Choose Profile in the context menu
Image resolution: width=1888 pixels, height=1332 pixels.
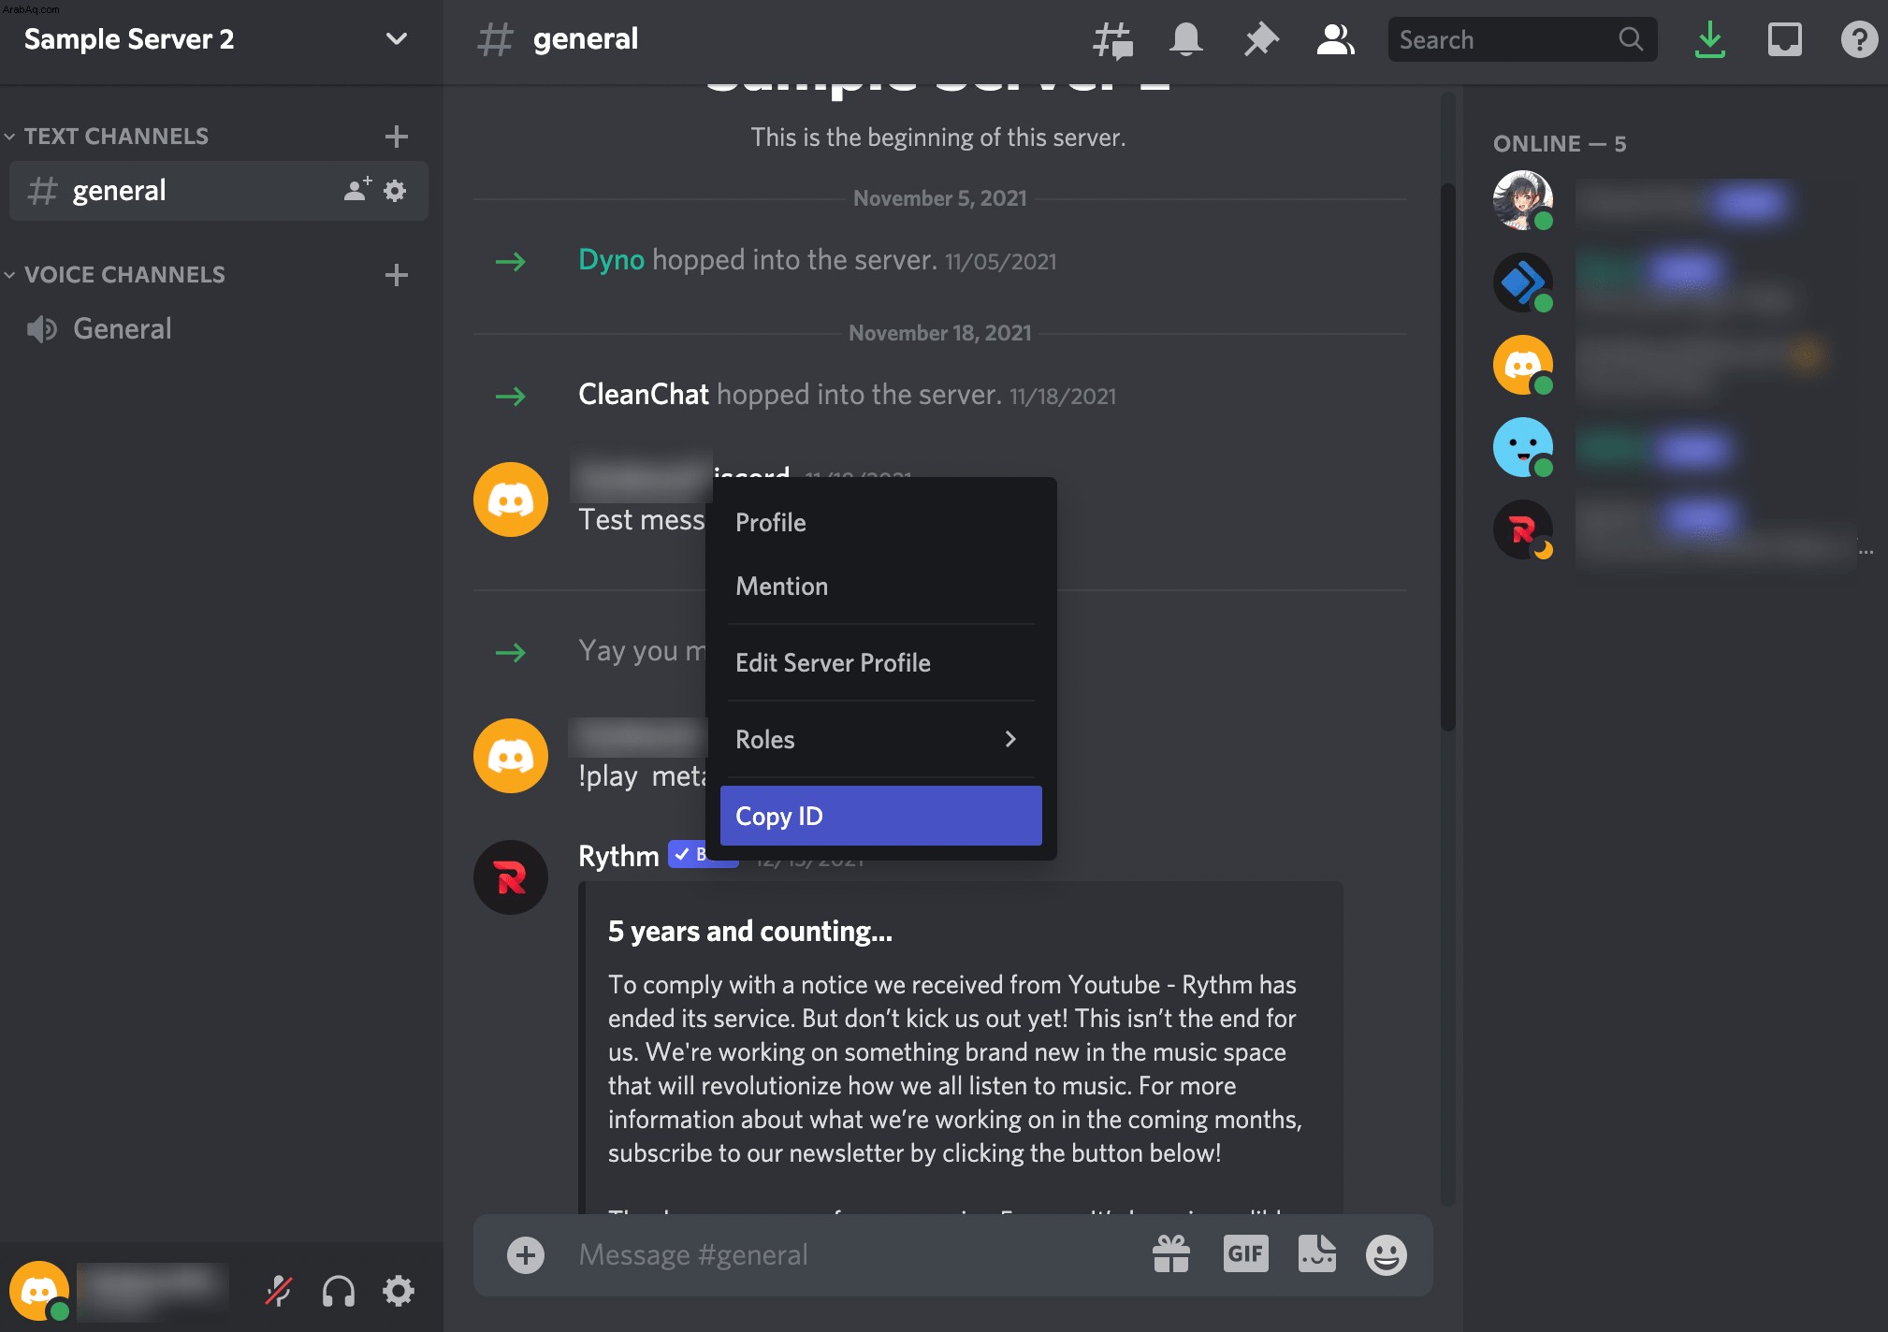click(x=881, y=522)
